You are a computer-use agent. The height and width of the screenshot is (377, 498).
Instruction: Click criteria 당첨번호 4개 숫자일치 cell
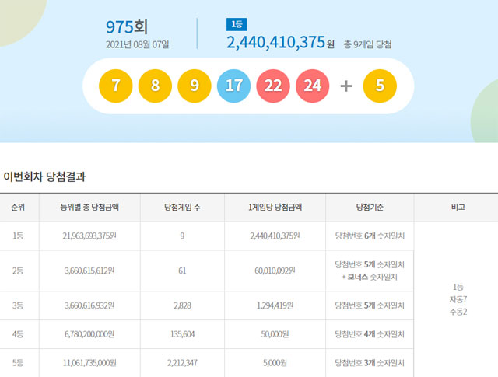point(370,334)
